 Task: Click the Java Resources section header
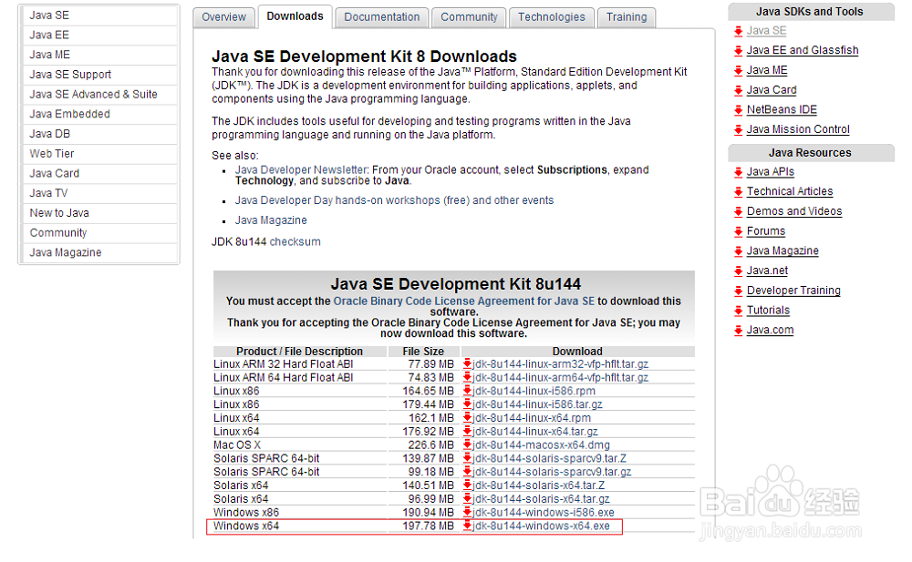point(811,153)
